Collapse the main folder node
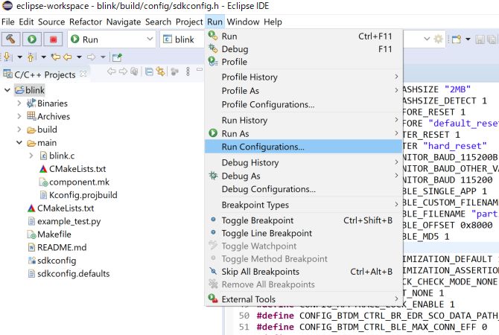The width and height of the screenshot is (499, 335). pyautogui.click(x=19, y=143)
